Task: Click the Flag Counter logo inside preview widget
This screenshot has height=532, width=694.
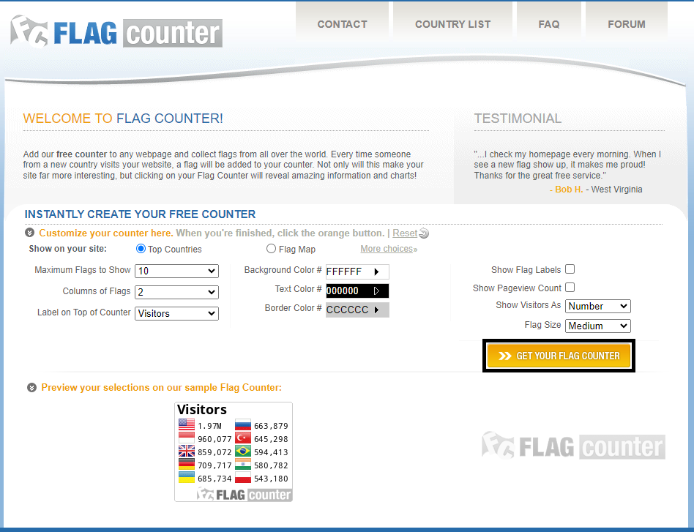Action: pos(244,494)
